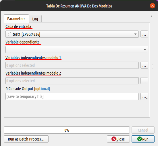Open Run as Batch Process
This screenshot has height=146, width=158.
click(x=26, y=139)
